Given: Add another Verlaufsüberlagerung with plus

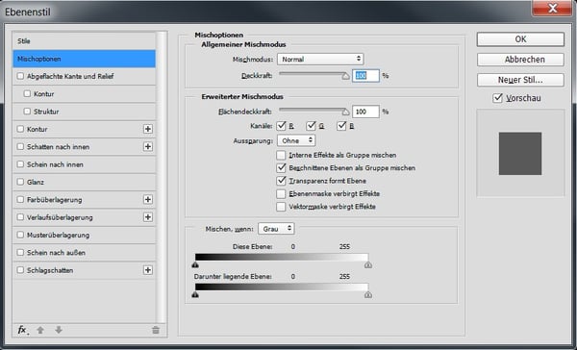Looking at the screenshot, I should [x=148, y=217].
